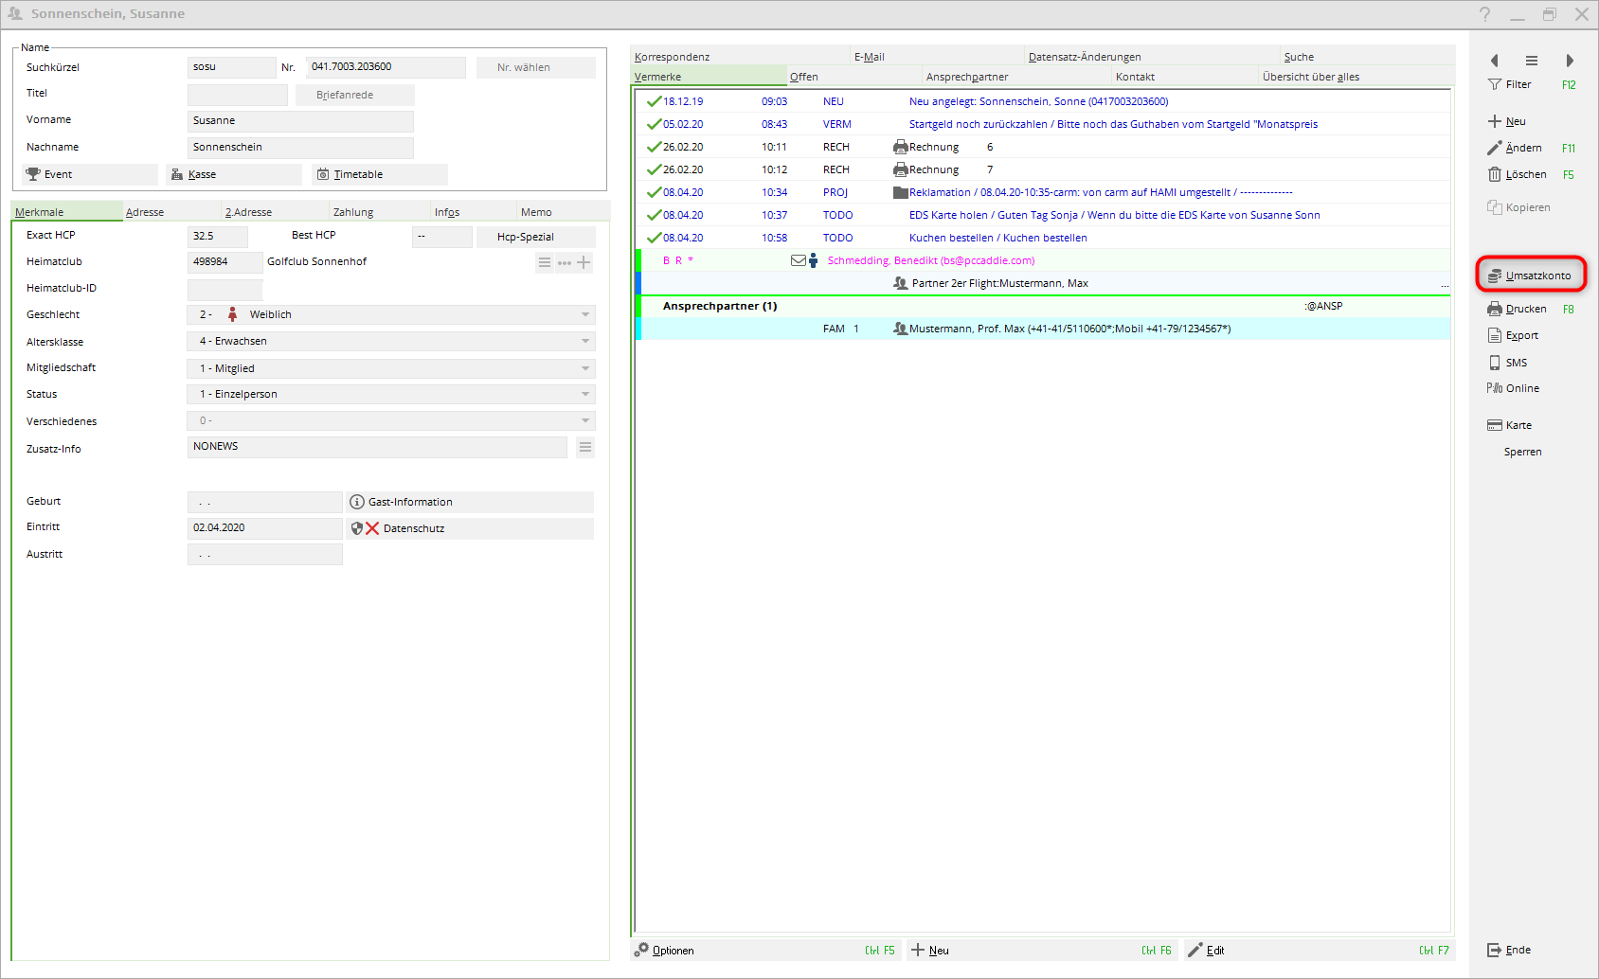Click the Löschen trash icon
1599x979 pixels.
[1495, 174]
